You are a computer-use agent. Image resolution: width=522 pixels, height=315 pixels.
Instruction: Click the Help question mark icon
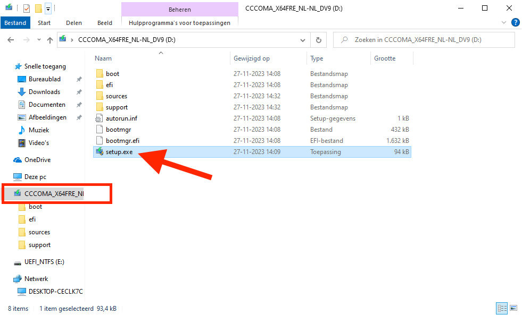[515, 23]
